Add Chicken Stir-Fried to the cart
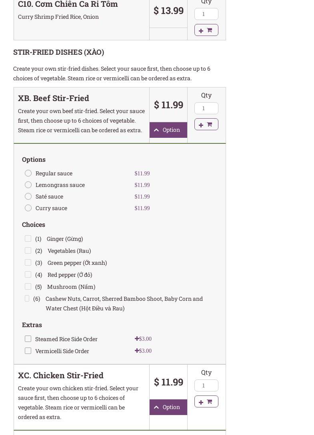The height and width of the screenshot is (435, 314). [x=206, y=402]
